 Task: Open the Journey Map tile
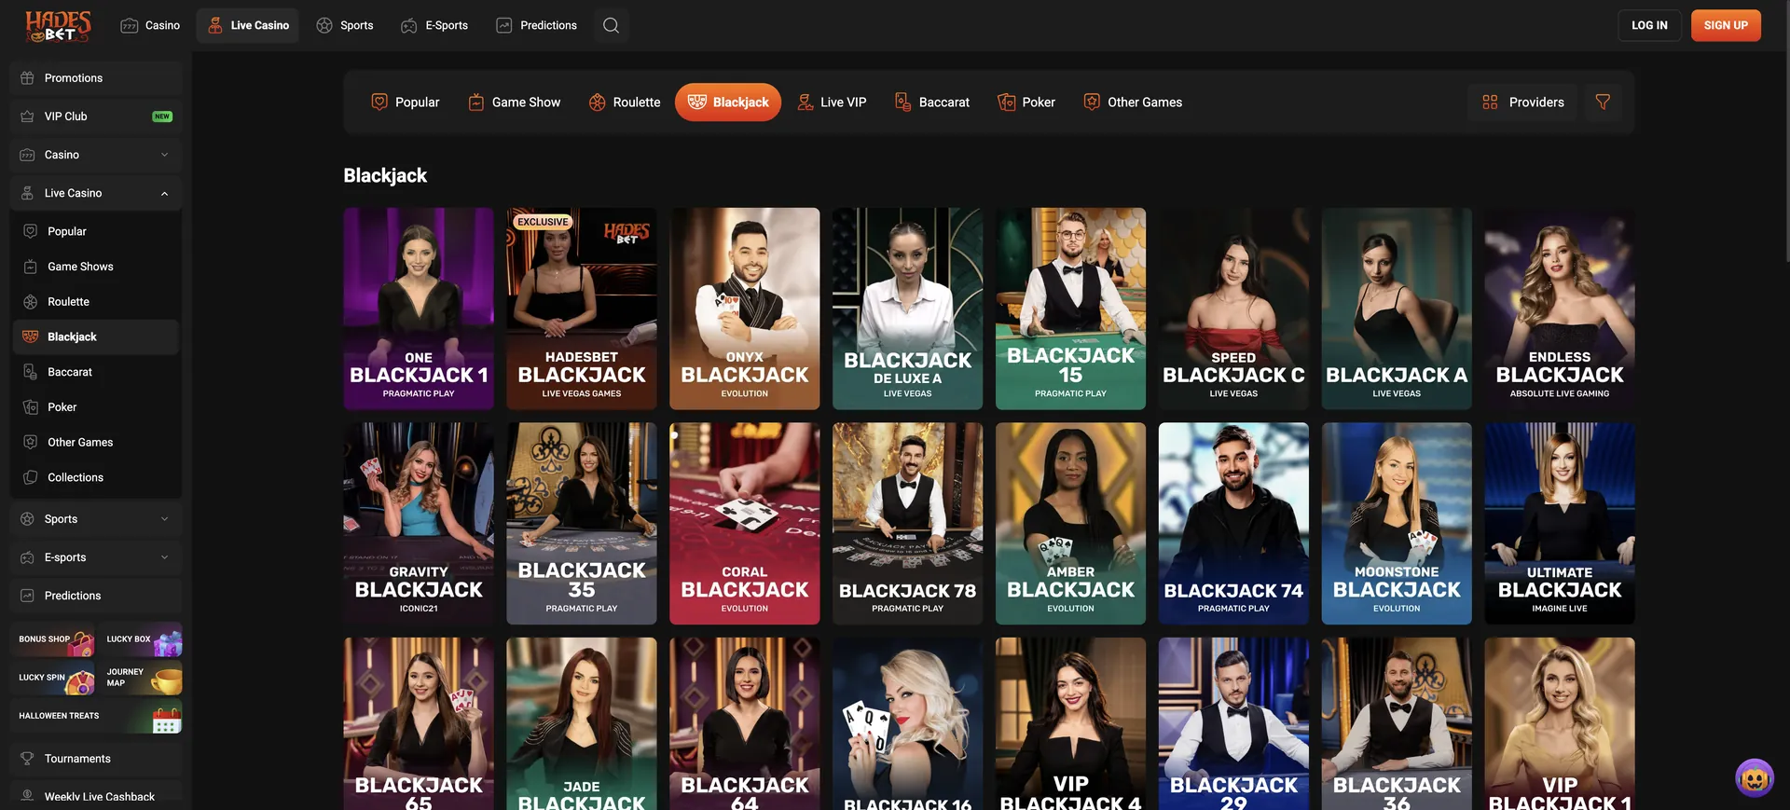pyautogui.click(x=142, y=678)
